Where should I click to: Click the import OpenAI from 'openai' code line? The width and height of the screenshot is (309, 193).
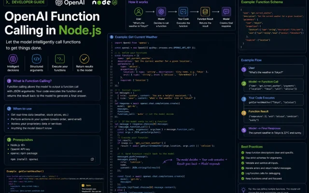click(132, 43)
